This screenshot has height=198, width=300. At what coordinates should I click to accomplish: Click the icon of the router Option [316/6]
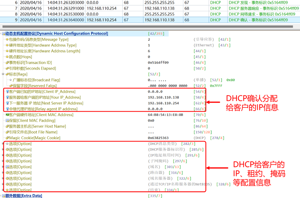pos(7,173)
